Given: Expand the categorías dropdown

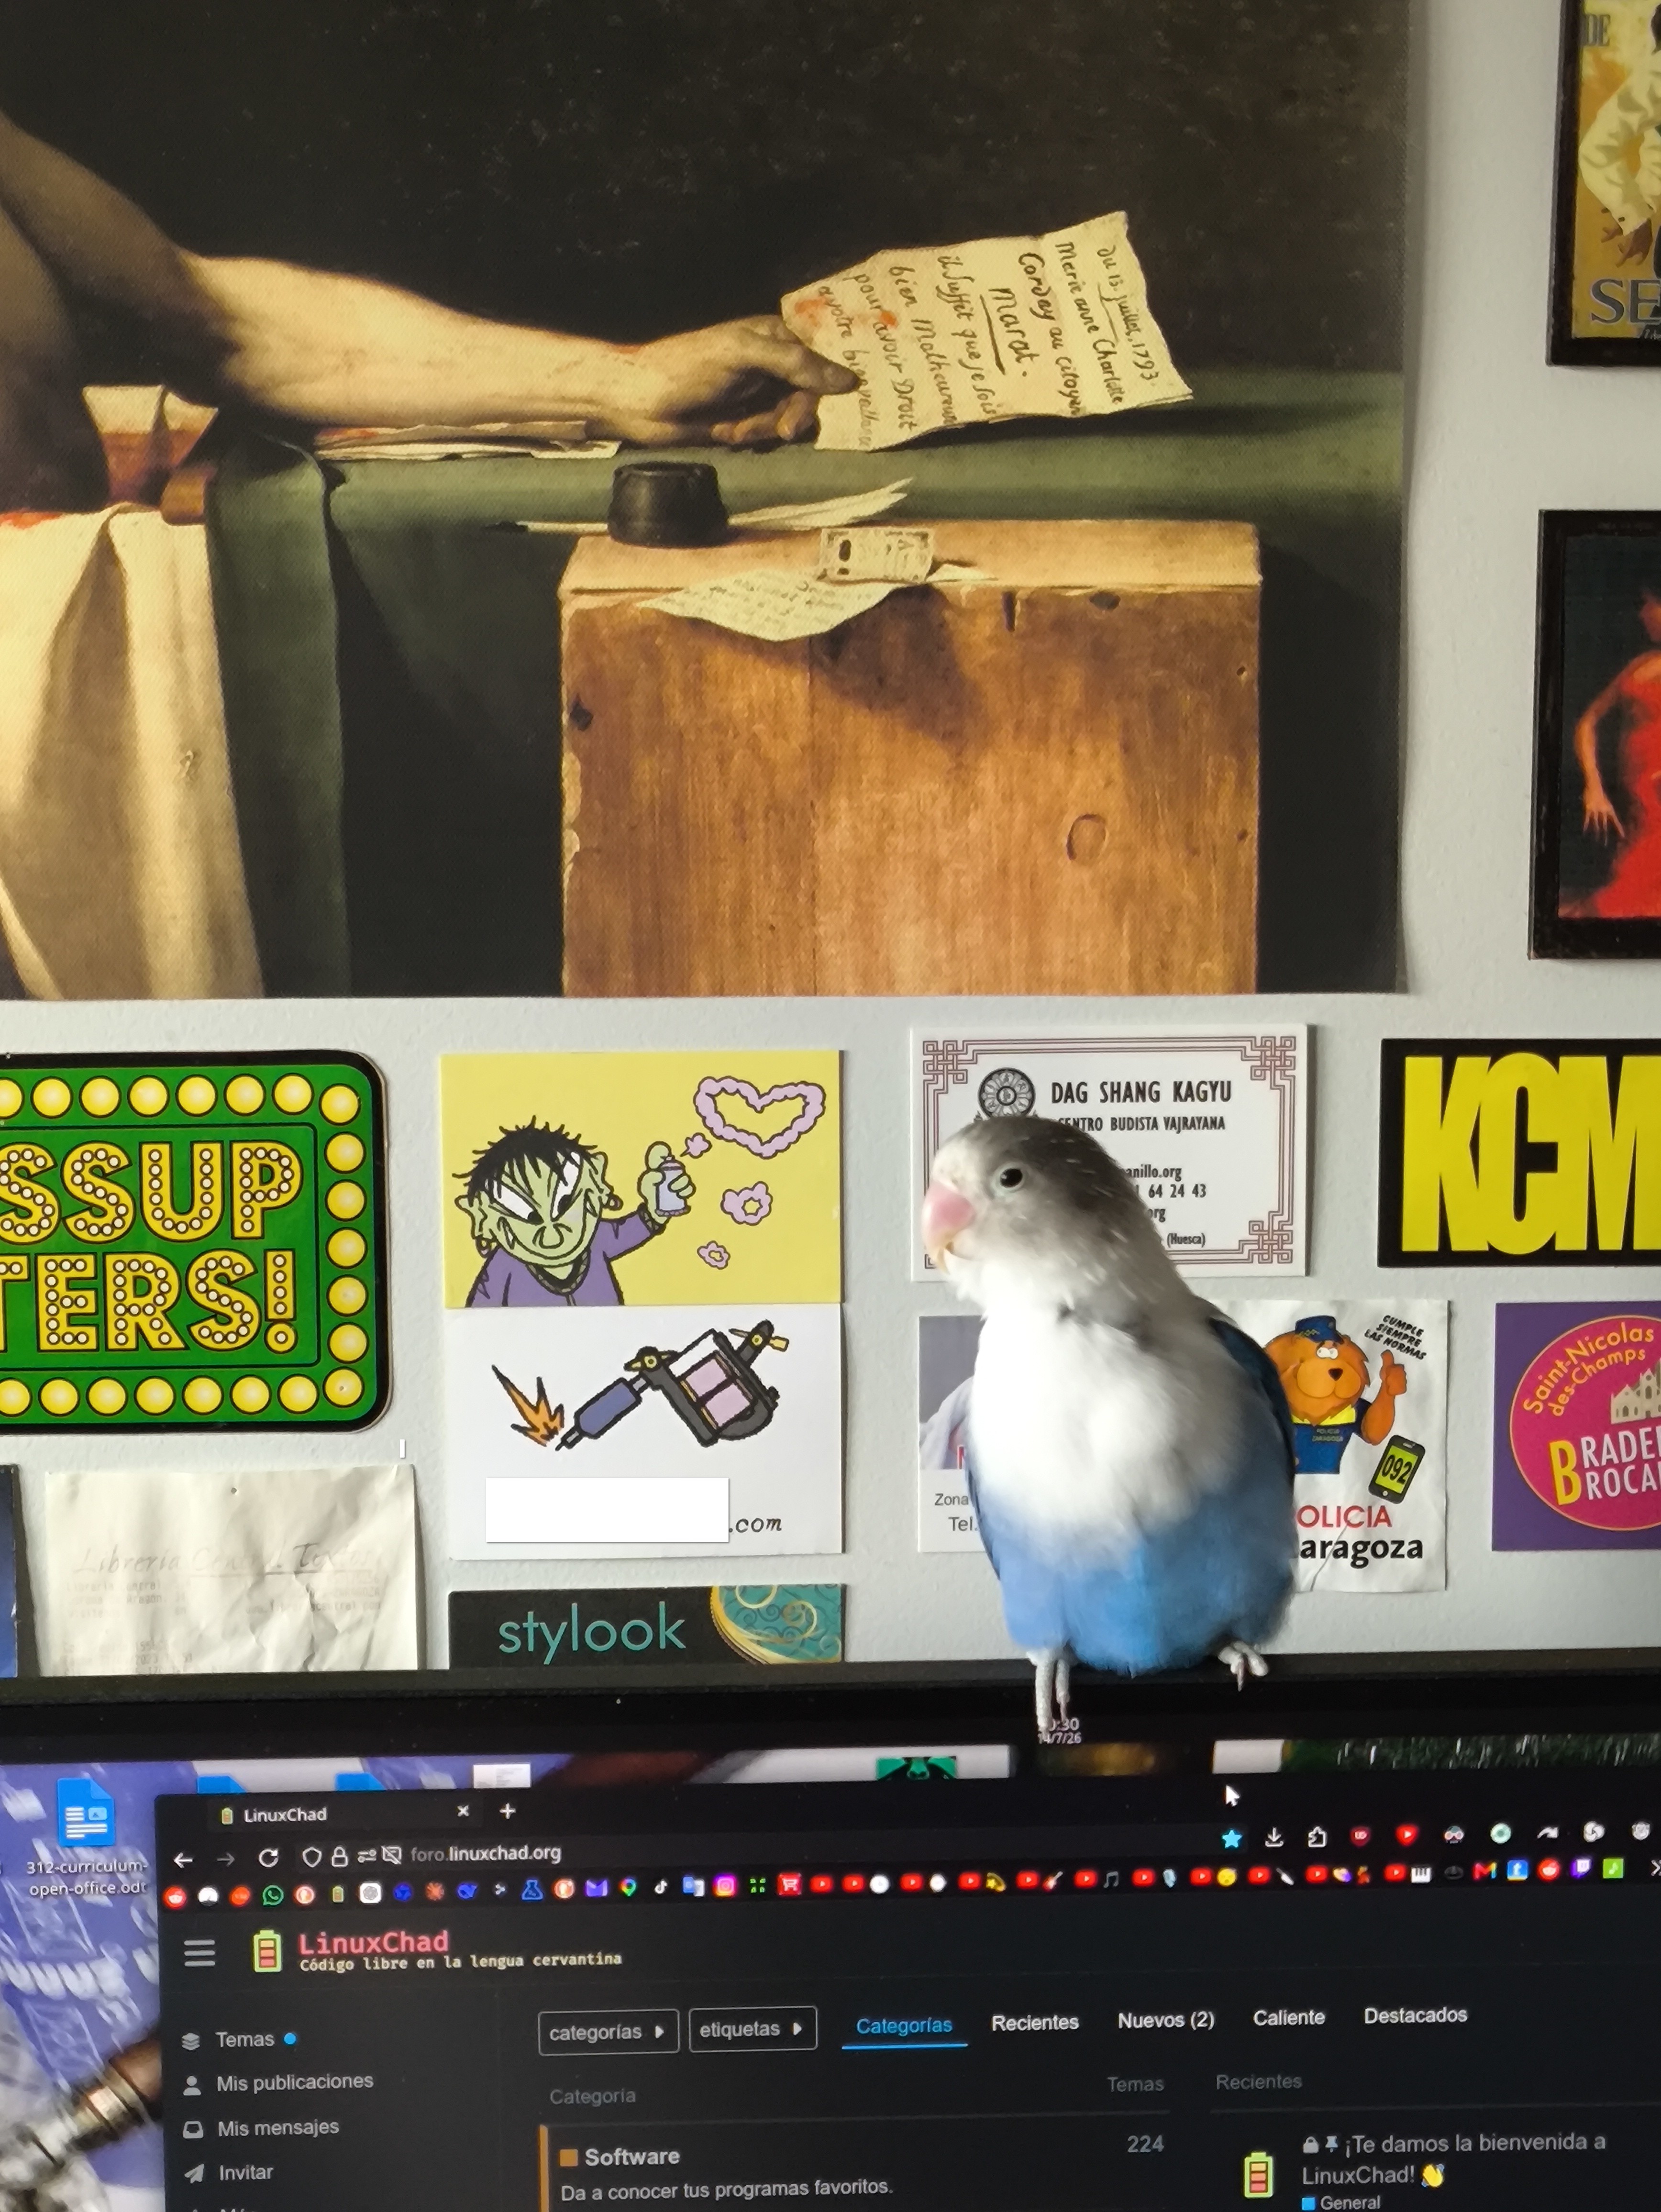Looking at the screenshot, I should point(608,2032).
